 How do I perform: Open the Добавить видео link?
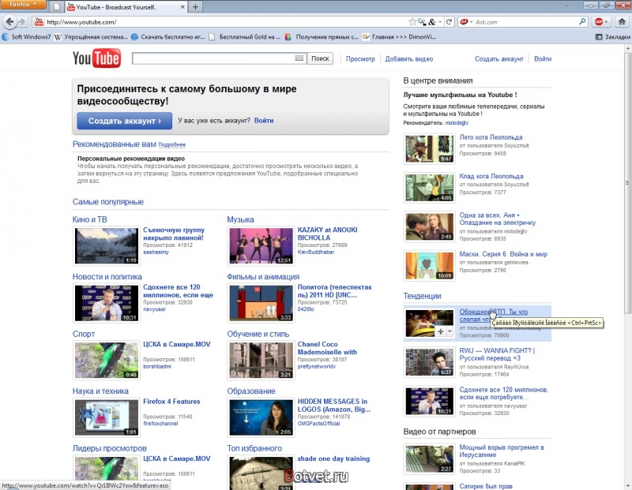point(408,58)
